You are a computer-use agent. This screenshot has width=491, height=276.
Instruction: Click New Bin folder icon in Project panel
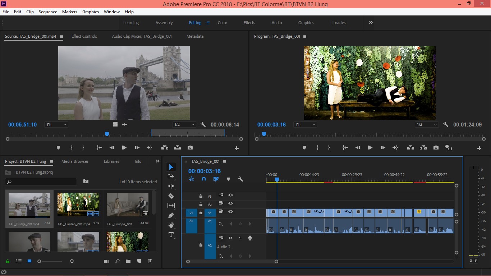point(128,261)
